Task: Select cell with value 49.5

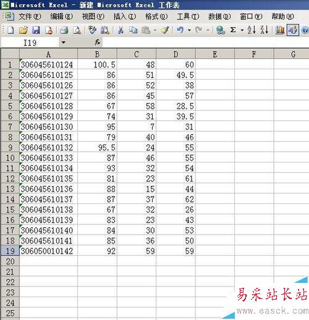Action: pyautogui.click(x=176, y=75)
